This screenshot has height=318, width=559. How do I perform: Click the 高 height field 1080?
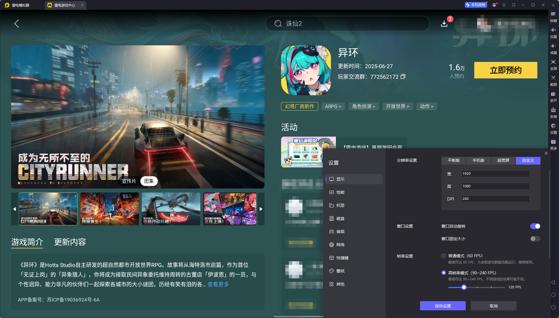coord(495,186)
